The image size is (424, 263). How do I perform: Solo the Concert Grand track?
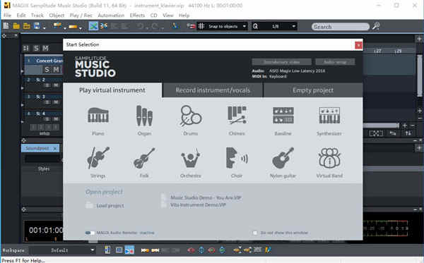pos(47,70)
